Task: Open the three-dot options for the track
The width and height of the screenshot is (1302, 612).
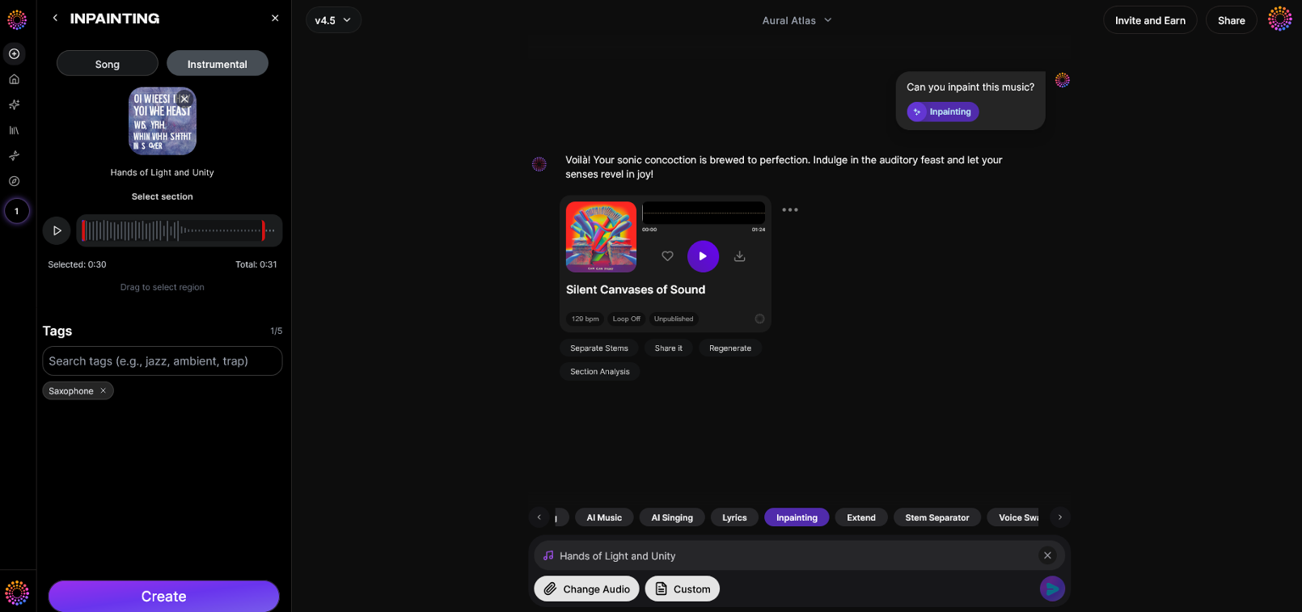Action: tap(790, 209)
